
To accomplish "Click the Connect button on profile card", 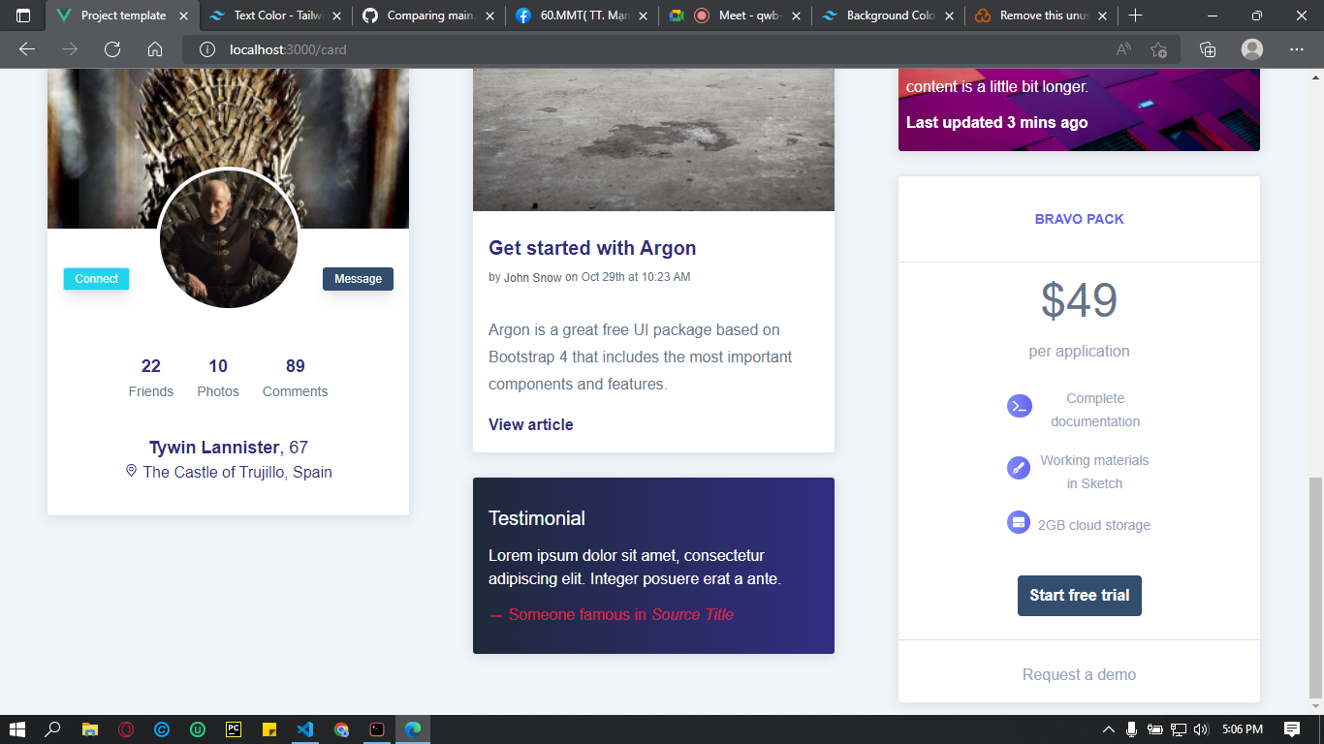I will [96, 279].
